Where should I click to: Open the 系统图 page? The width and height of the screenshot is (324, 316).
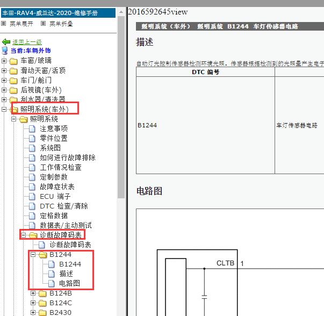[50, 148]
